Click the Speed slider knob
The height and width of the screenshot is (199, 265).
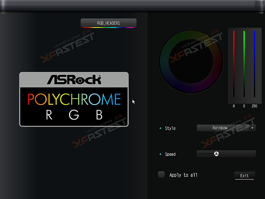216,154
